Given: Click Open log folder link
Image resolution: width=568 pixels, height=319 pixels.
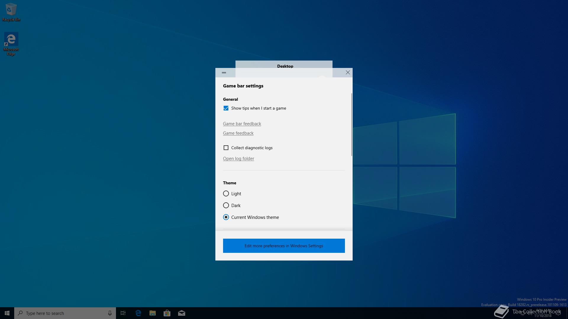Looking at the screenshot, I should [238, 159].
